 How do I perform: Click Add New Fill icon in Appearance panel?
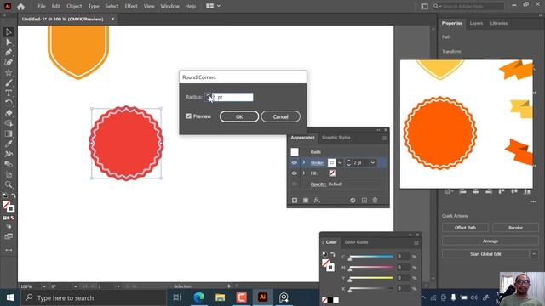pyautogui.click(x=306, y=201)
